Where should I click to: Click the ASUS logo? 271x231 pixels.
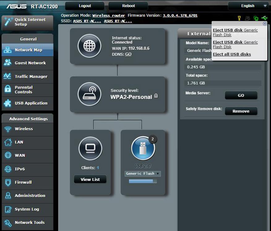pos(17,6)
